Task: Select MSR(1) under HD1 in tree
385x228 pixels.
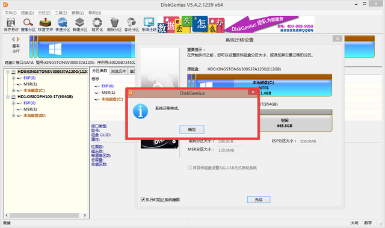Action: coord(31,109)
